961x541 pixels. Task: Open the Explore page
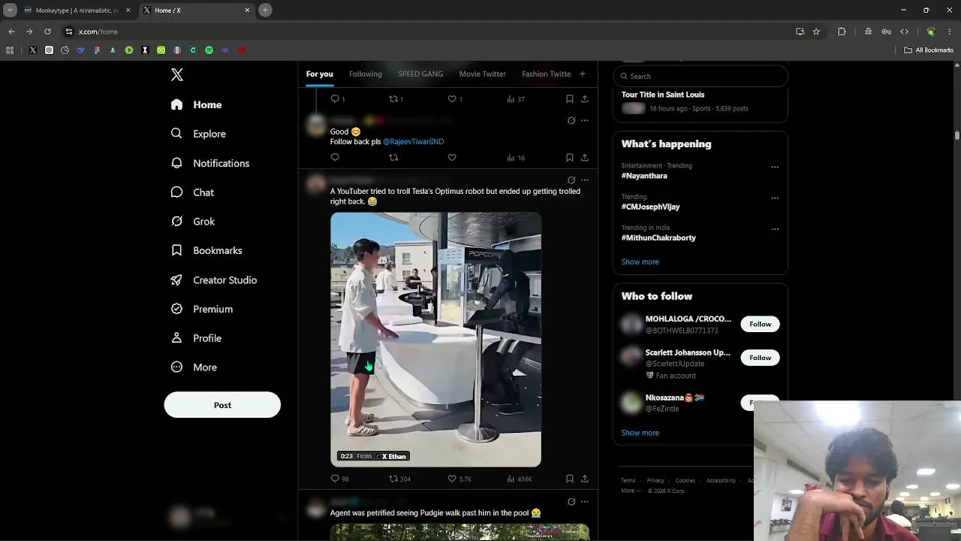[198, 134]
